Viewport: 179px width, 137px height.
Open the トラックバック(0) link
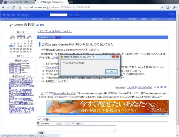[145, 88]
